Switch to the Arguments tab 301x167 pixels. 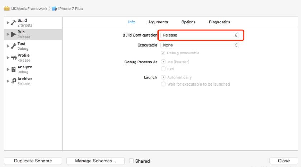158,22
